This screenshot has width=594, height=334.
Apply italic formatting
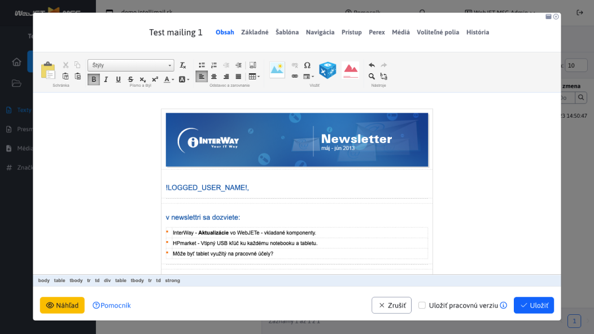[106, 79]
